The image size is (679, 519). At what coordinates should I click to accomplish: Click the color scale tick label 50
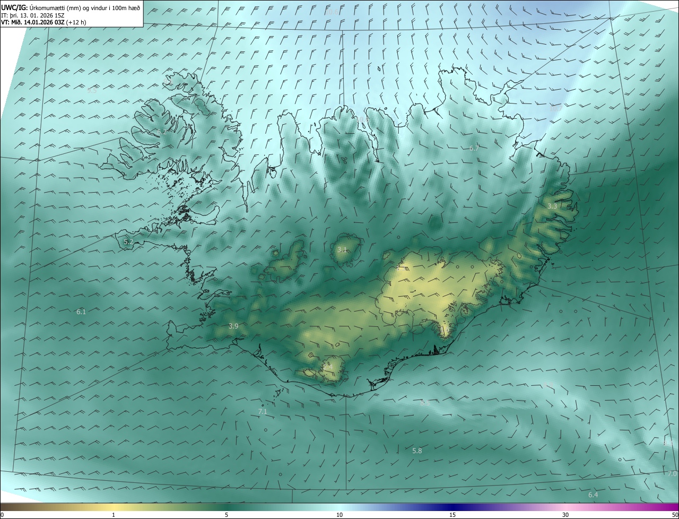[675, 515]
